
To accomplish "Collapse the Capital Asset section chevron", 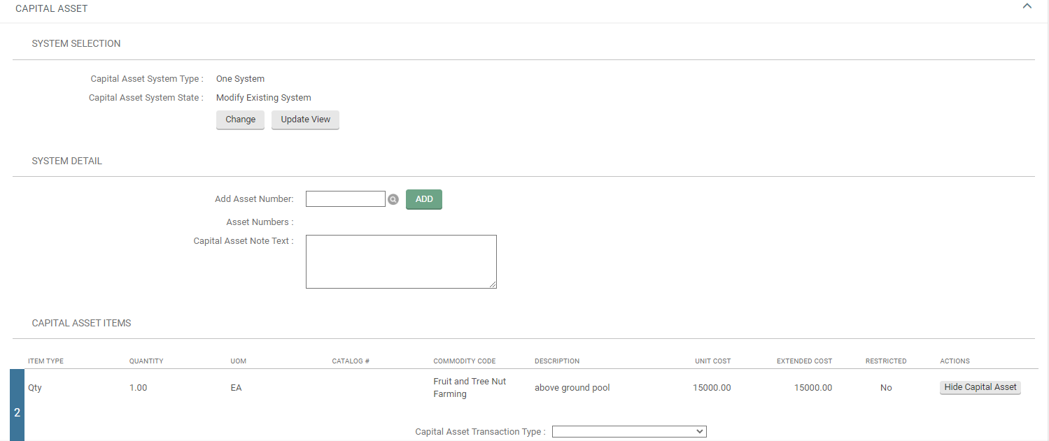I will point(1027,6).
